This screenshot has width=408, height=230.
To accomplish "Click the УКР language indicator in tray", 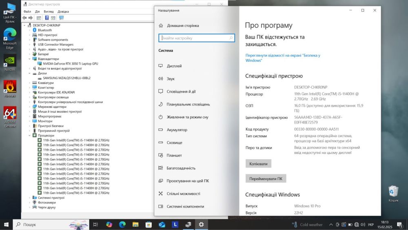I will tap(371, 225).
